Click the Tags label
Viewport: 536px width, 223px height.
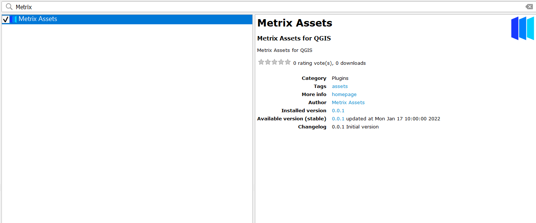coord(320,86)
